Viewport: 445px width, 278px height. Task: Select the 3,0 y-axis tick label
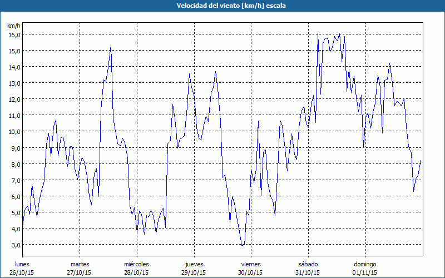pyautogui.click(x=14, y=245)
